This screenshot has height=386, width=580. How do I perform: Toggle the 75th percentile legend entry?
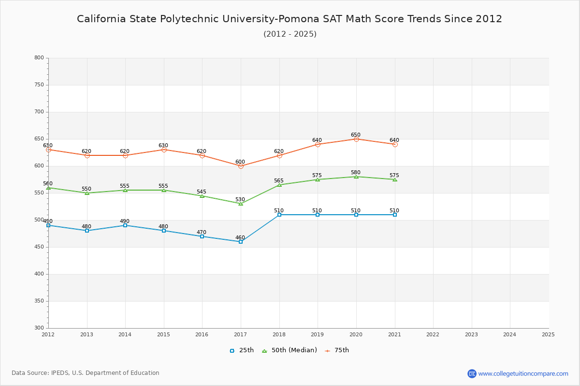(x=337, y=350)
